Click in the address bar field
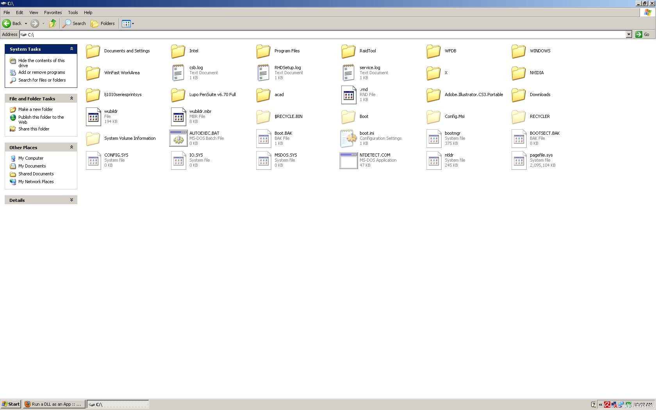656x410 pixels. tap(326, 34)
